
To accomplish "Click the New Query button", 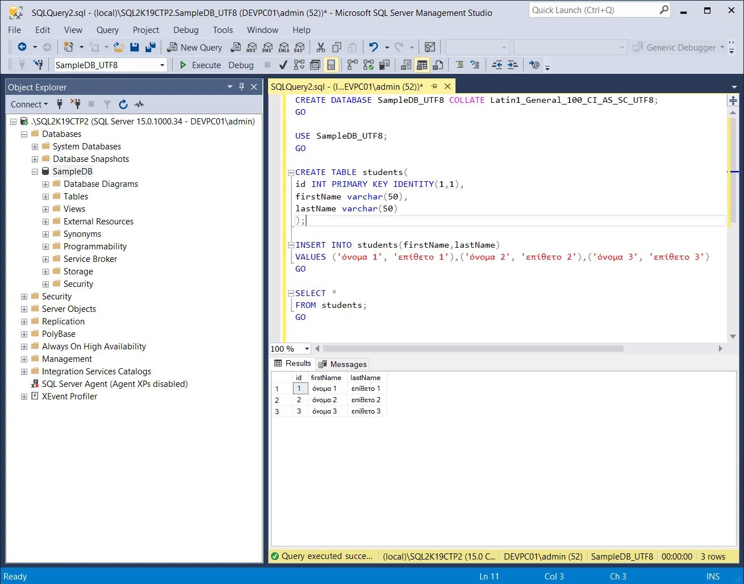I will click(x=195, y=47).
